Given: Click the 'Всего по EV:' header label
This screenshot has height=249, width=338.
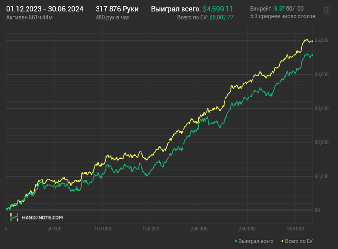Looking at the screenshot, I should click(x=193, y=17).
